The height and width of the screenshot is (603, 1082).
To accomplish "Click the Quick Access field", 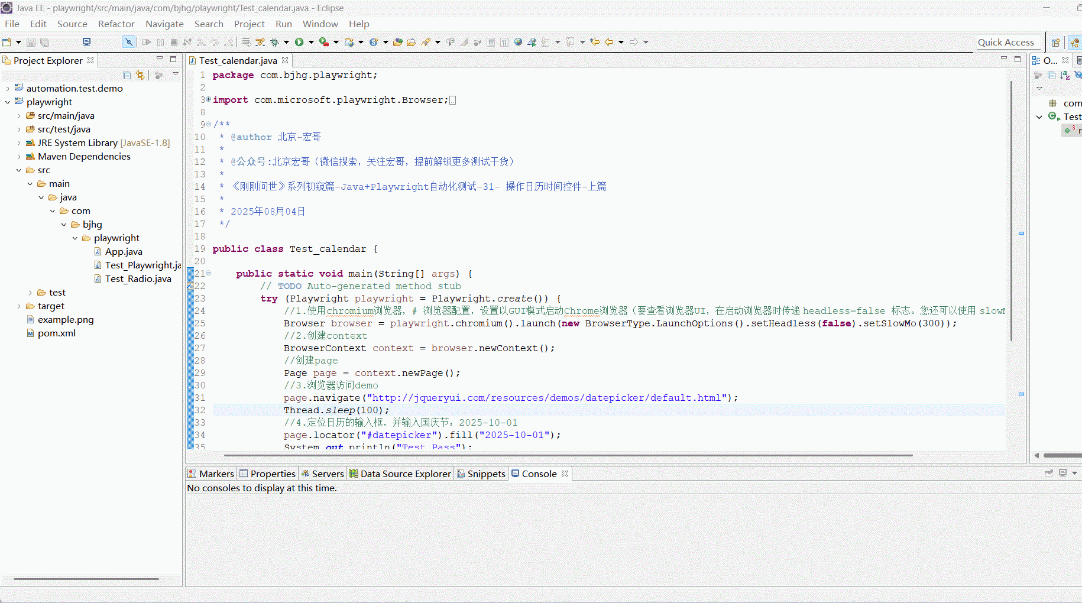I will tap(1006, 42).
